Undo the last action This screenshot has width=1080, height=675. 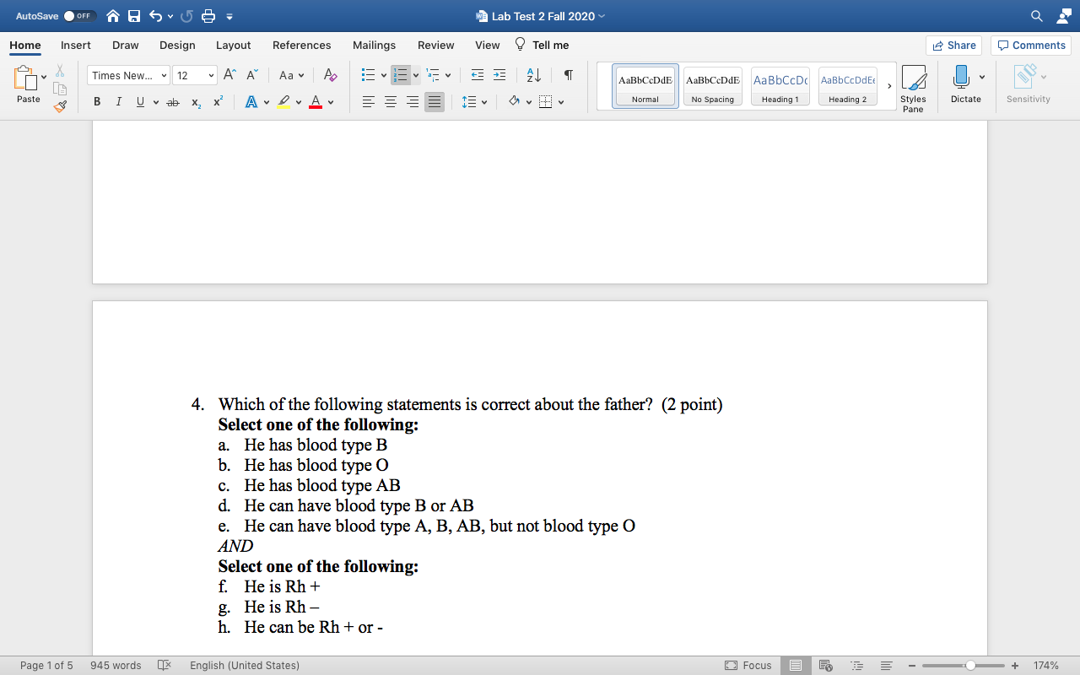click(x=155, y=16)
